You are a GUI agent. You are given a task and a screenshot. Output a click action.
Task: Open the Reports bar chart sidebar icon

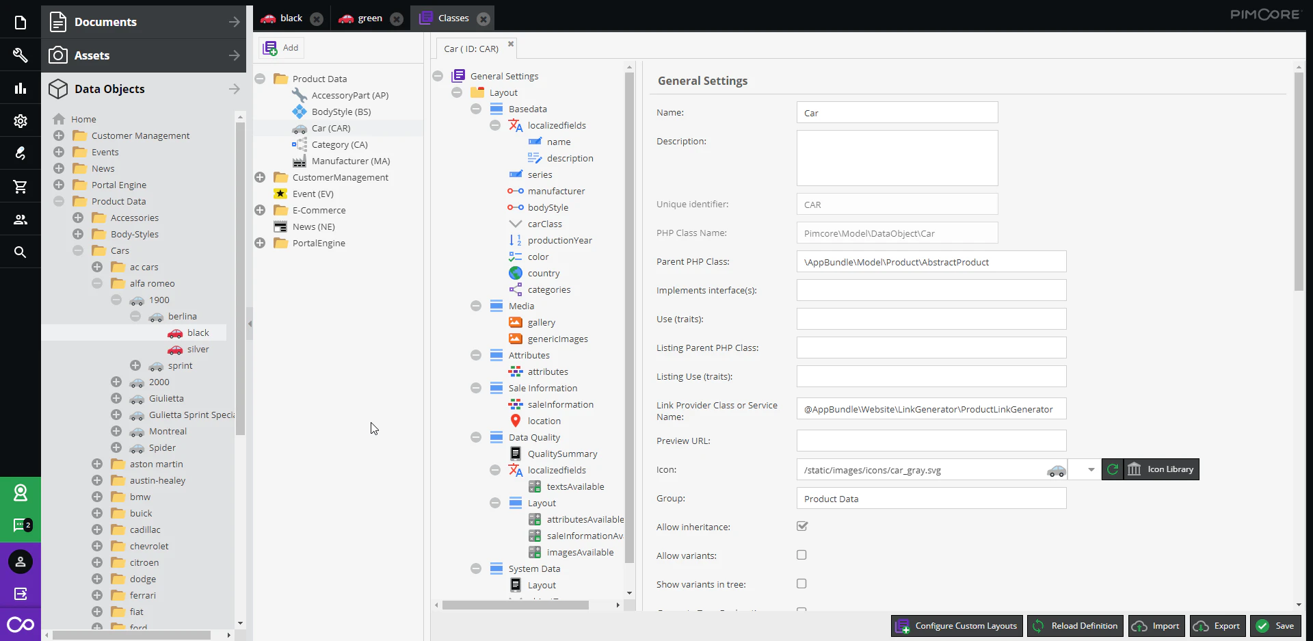21,88
